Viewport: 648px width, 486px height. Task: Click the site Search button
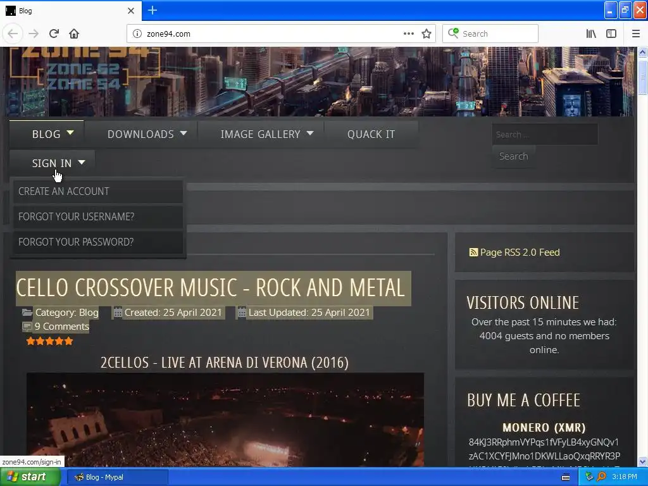[514, 156]
